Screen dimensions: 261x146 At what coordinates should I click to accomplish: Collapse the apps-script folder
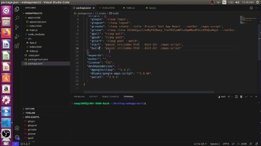click(x=34, y=17)
